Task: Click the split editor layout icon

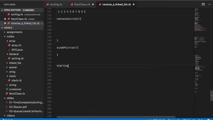Action: pyautogui.click(x=203, y=4)
